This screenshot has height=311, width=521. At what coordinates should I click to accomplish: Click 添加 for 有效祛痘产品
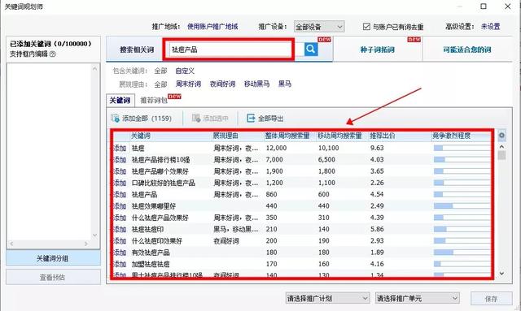click(120, 253)
